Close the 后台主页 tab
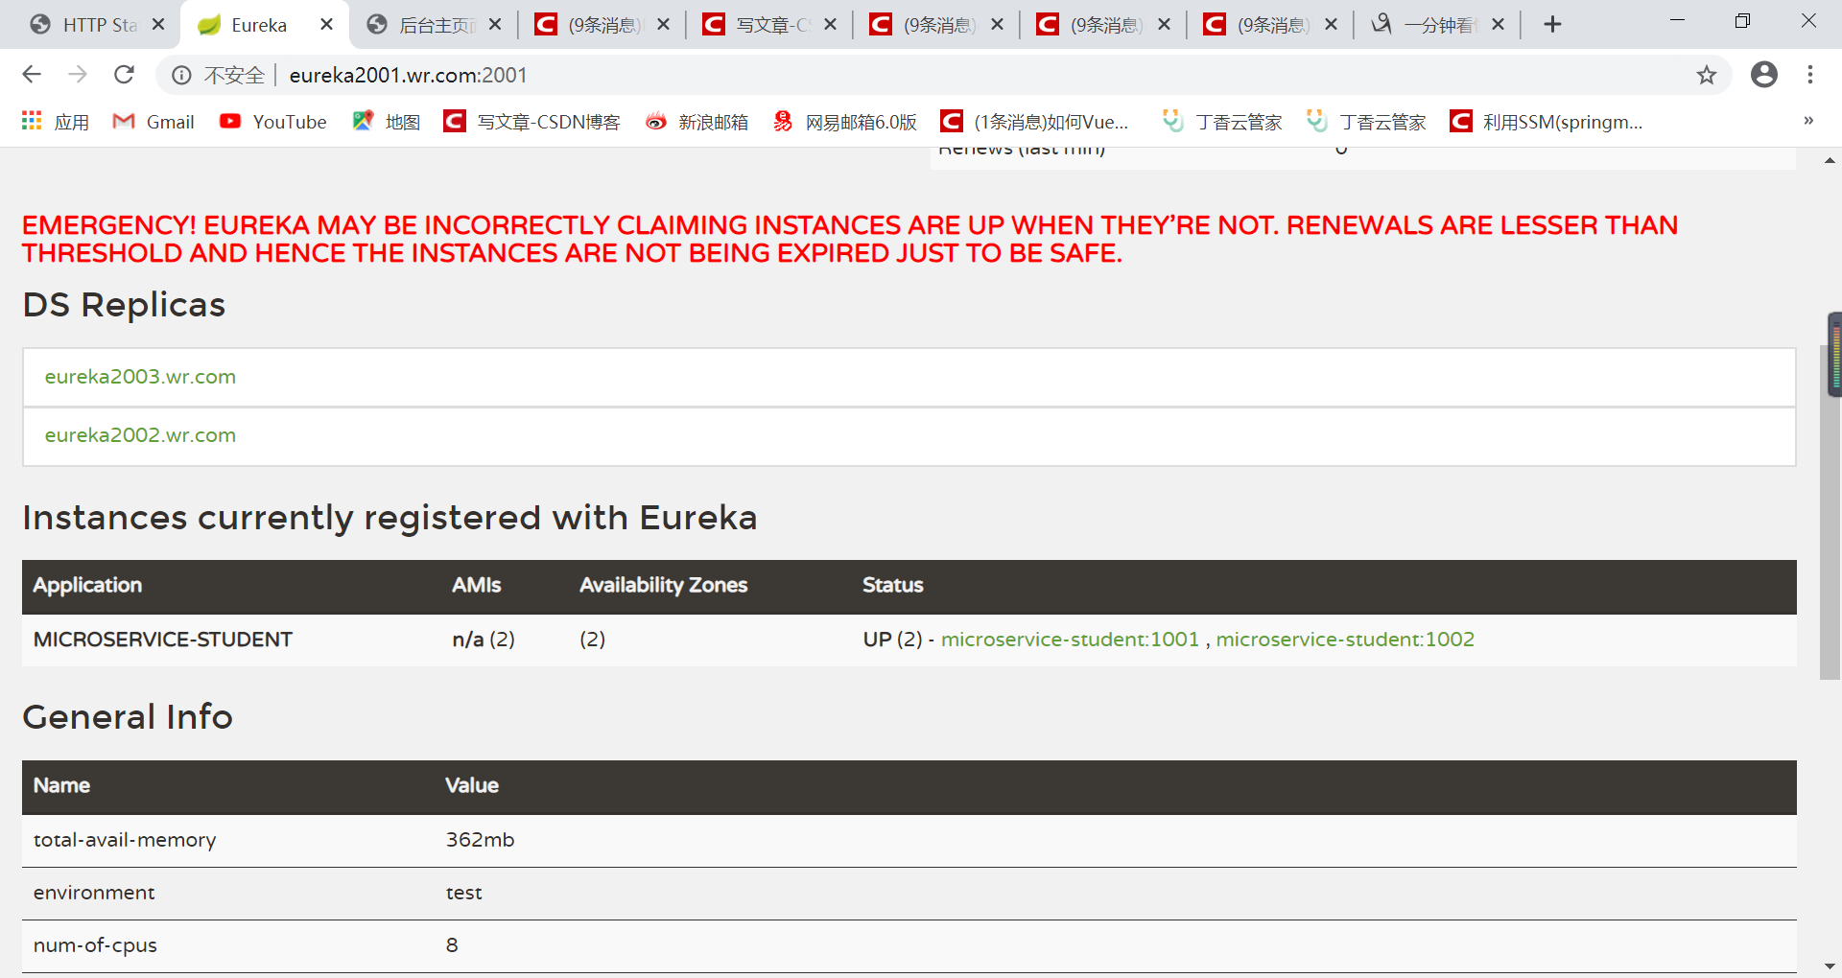The image size is (1842, 978). pyautogui.click(x=495, y=25)
